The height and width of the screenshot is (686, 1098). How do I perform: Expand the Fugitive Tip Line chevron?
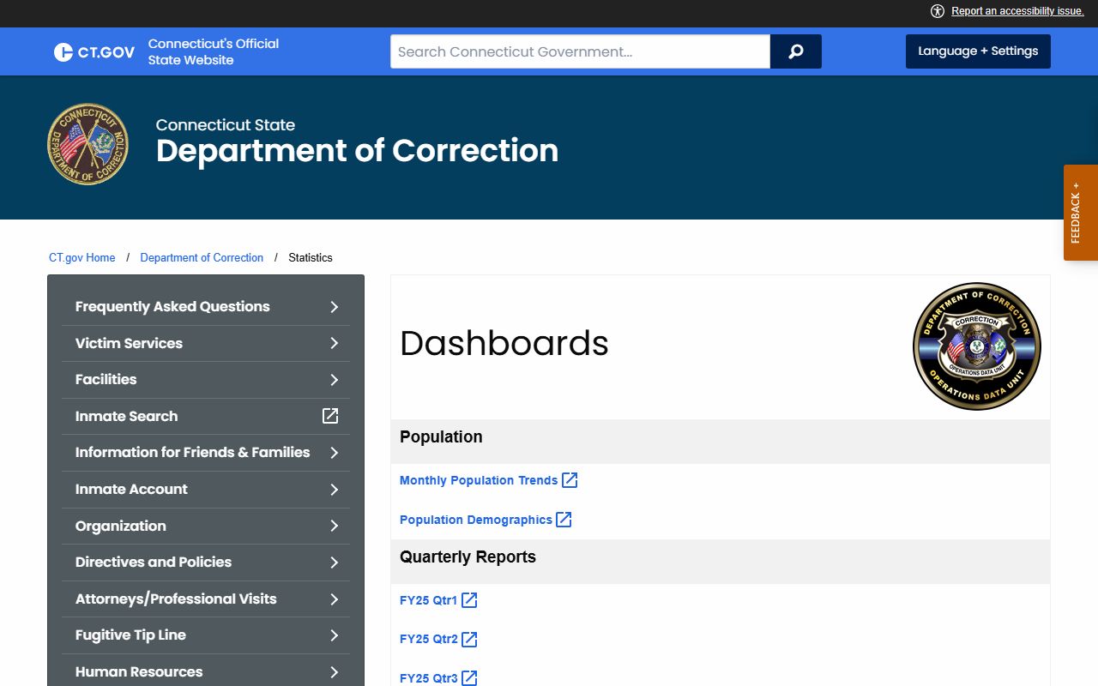point(335,635)
